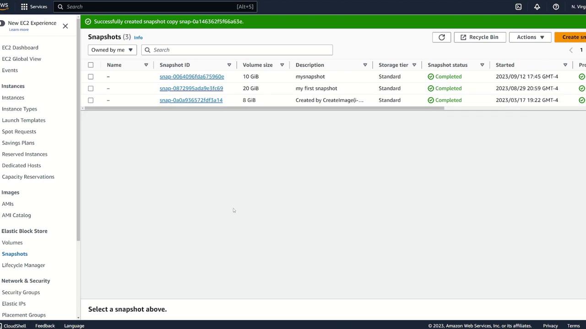Open Dedicated Hosts page
This screenshot has height=329, width=586.
coord(21,165)
